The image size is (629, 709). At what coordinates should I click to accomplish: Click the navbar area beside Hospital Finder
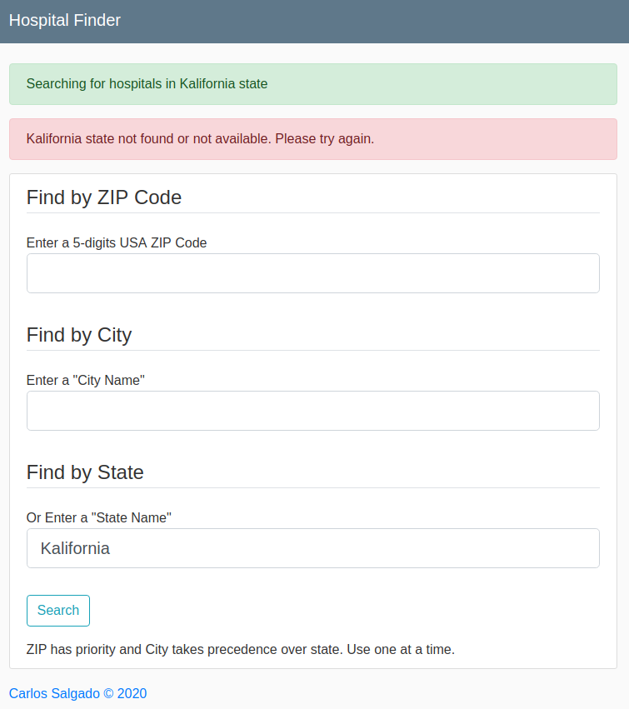[375, 20]
